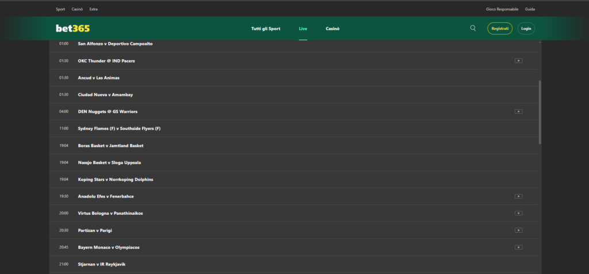Open Gioco Responsabile link
Image resolution: width=589 pixels, height=274 pixels.
502,9
